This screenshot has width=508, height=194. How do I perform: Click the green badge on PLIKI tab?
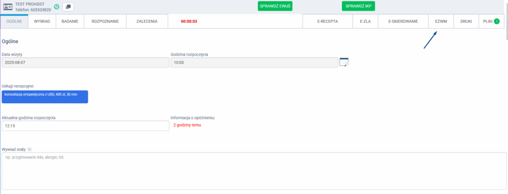pyautogui.click(x=497, y=21)
